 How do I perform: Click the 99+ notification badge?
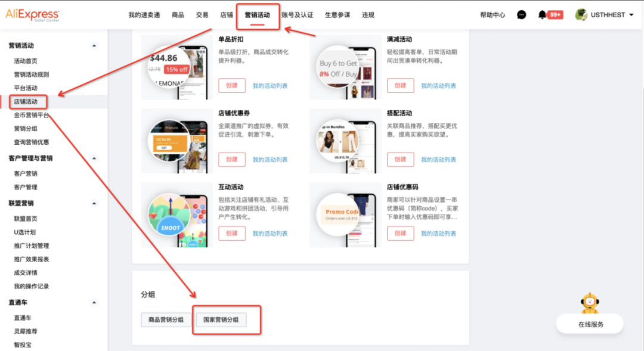point(555,15)
